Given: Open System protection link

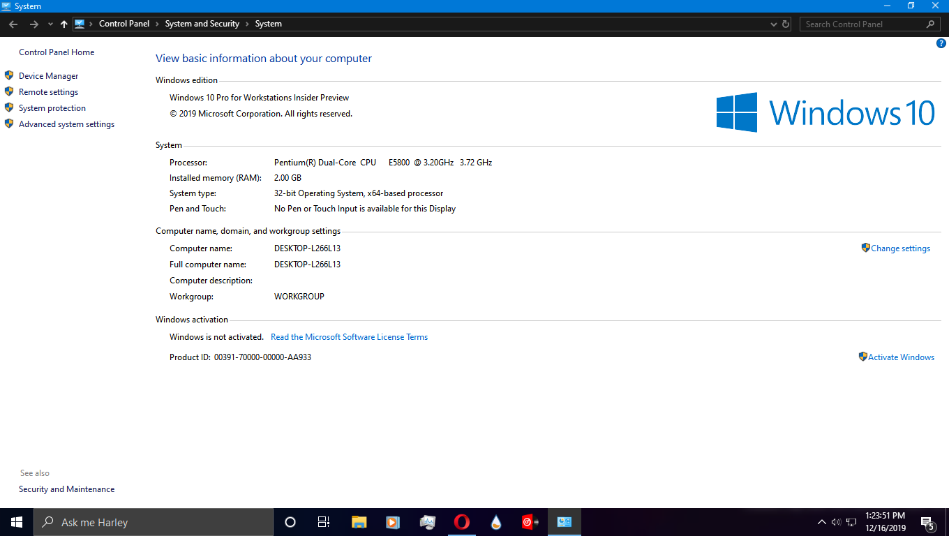Looking at the screenshot, I should pos(52,108).
